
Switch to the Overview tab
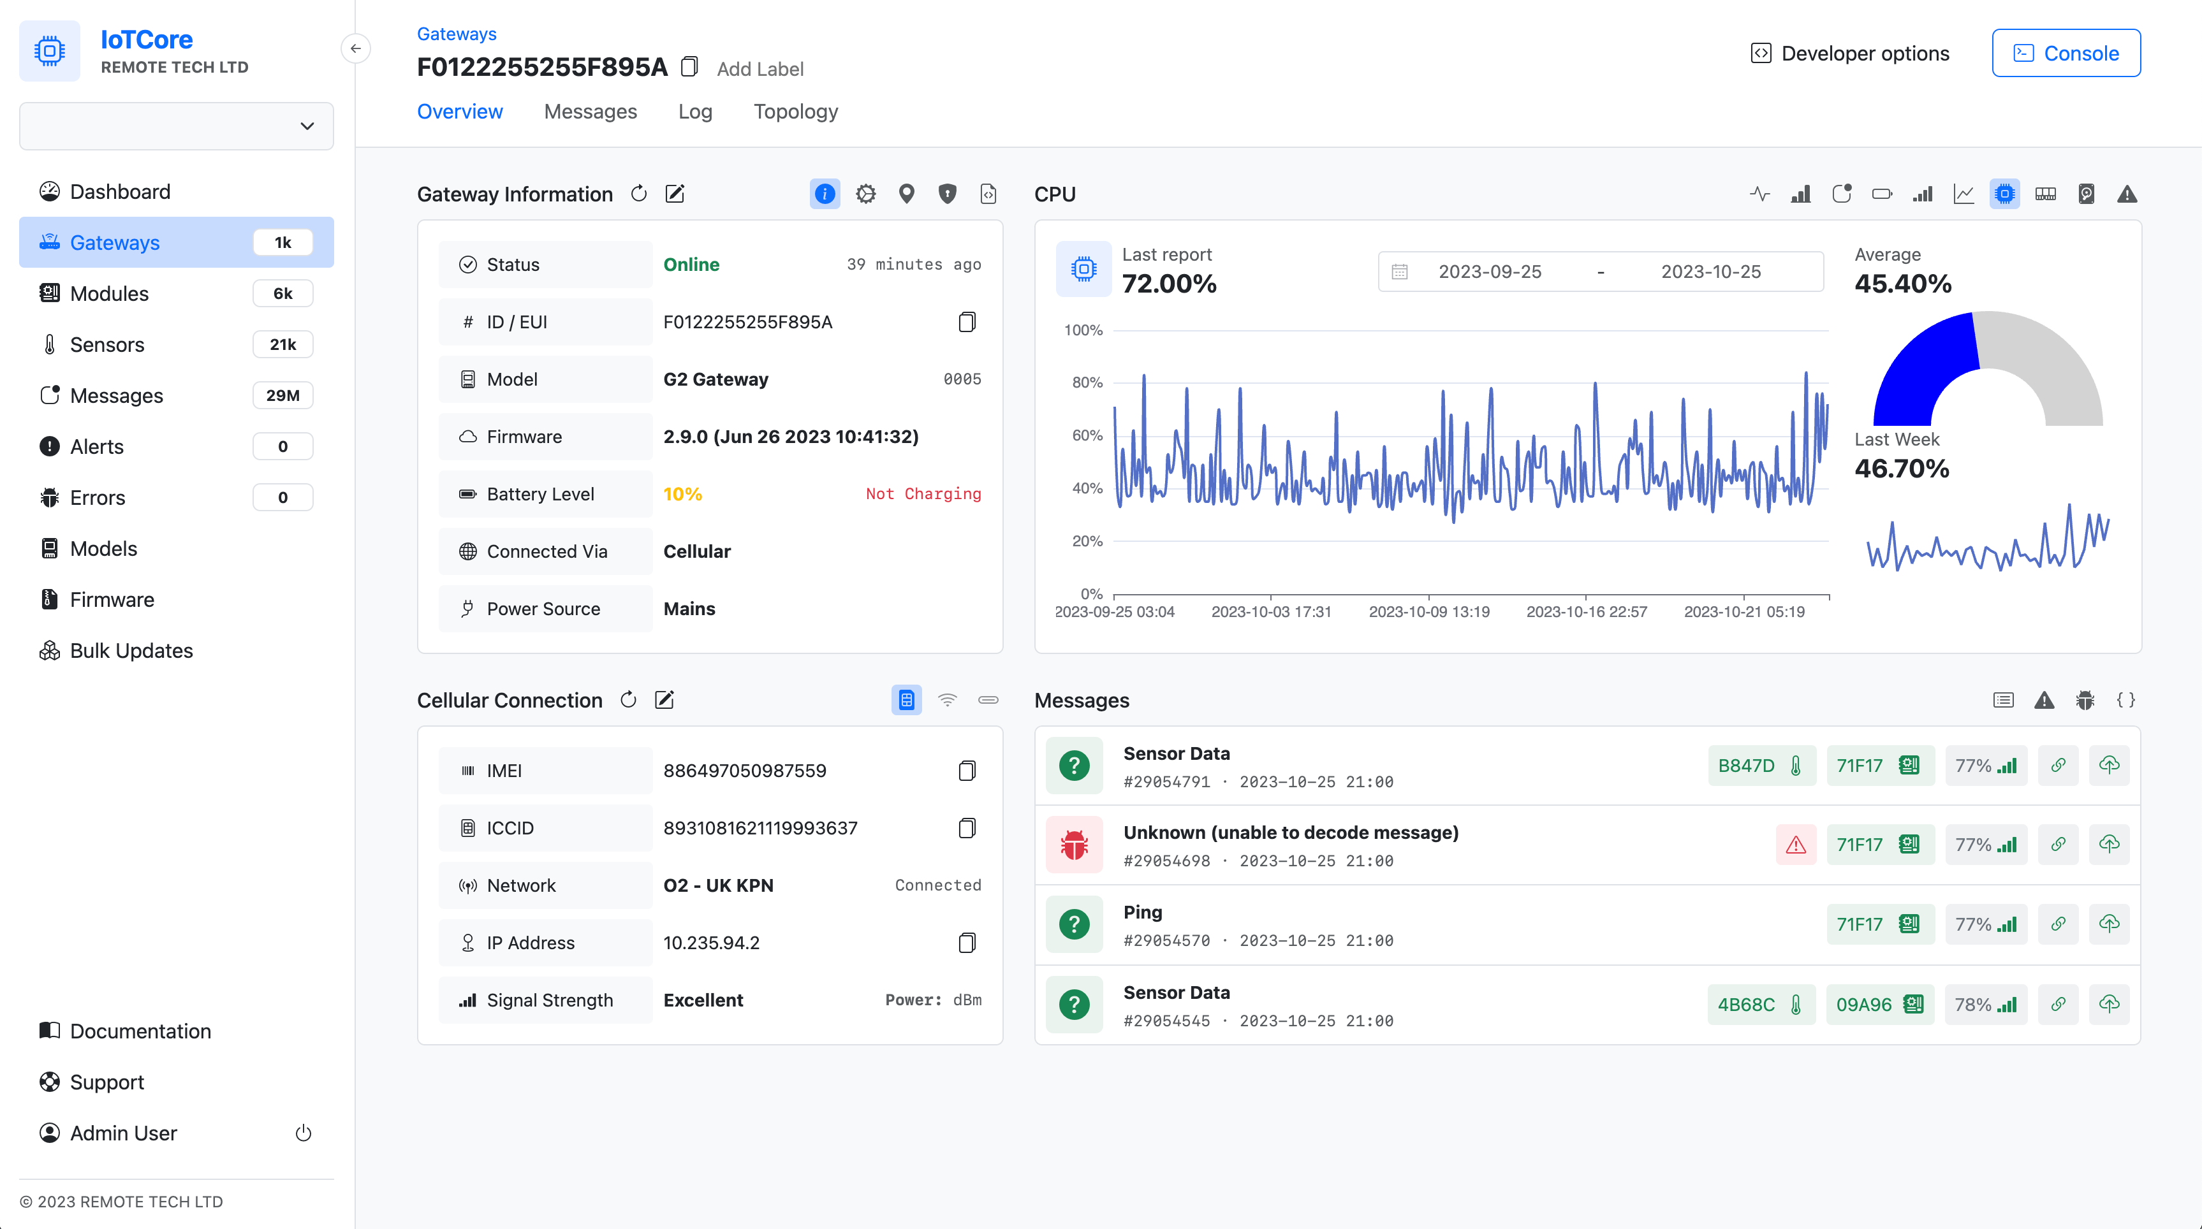pyautogui.click(x=460, y=111)
